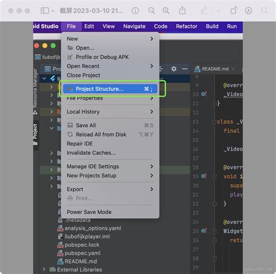Expand the Local History submenu

click(110, 112)
